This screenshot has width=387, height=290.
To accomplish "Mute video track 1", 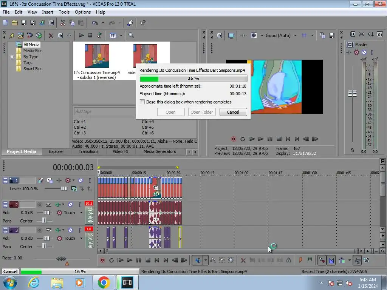I will [x=81, y=180].
